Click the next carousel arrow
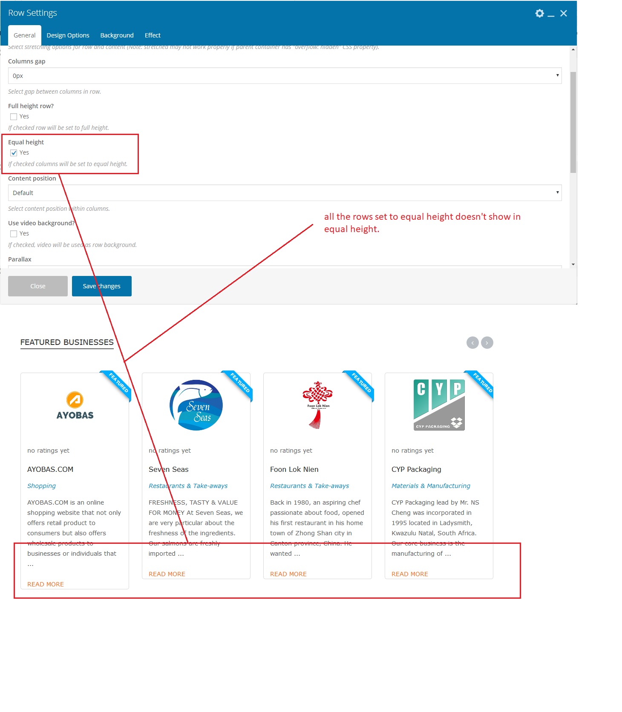 point(487,343)
